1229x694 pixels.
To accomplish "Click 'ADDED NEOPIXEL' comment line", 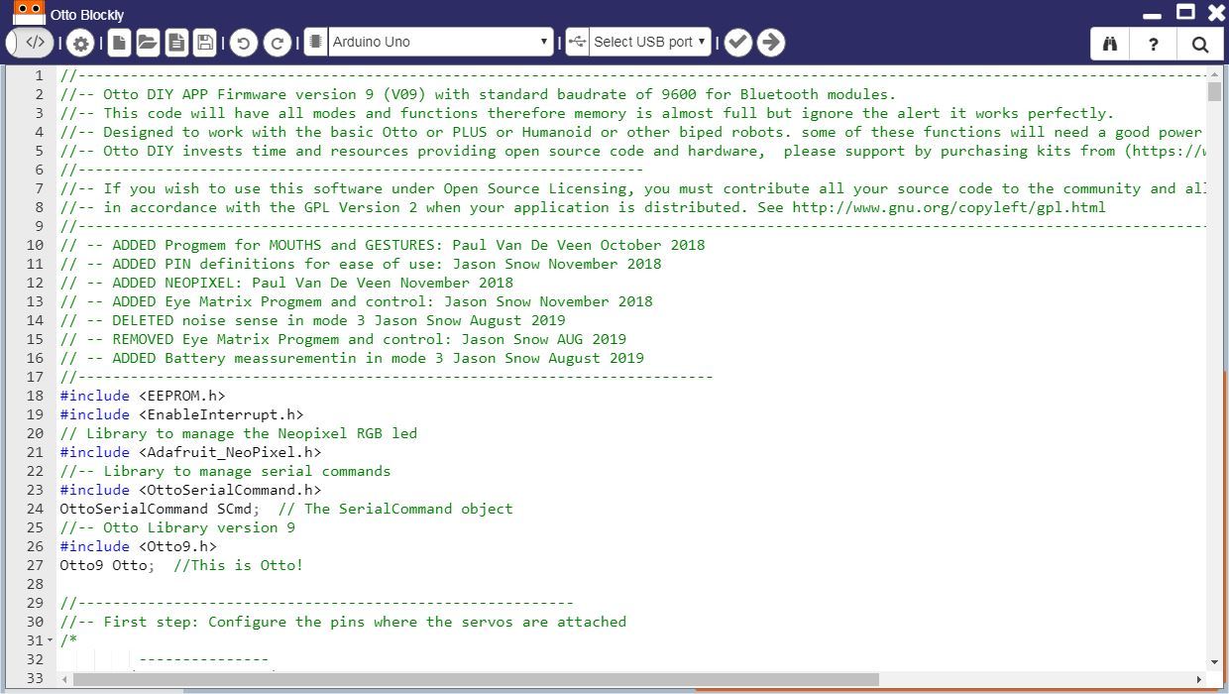I will (x=286, y=283).
